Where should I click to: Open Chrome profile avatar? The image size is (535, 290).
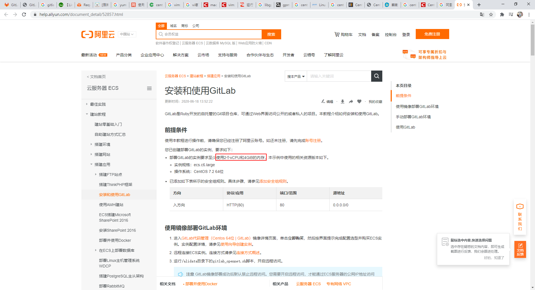coord(520,14)
